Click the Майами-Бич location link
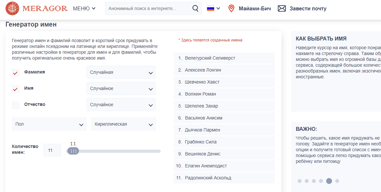 click(x=255, y=8)
